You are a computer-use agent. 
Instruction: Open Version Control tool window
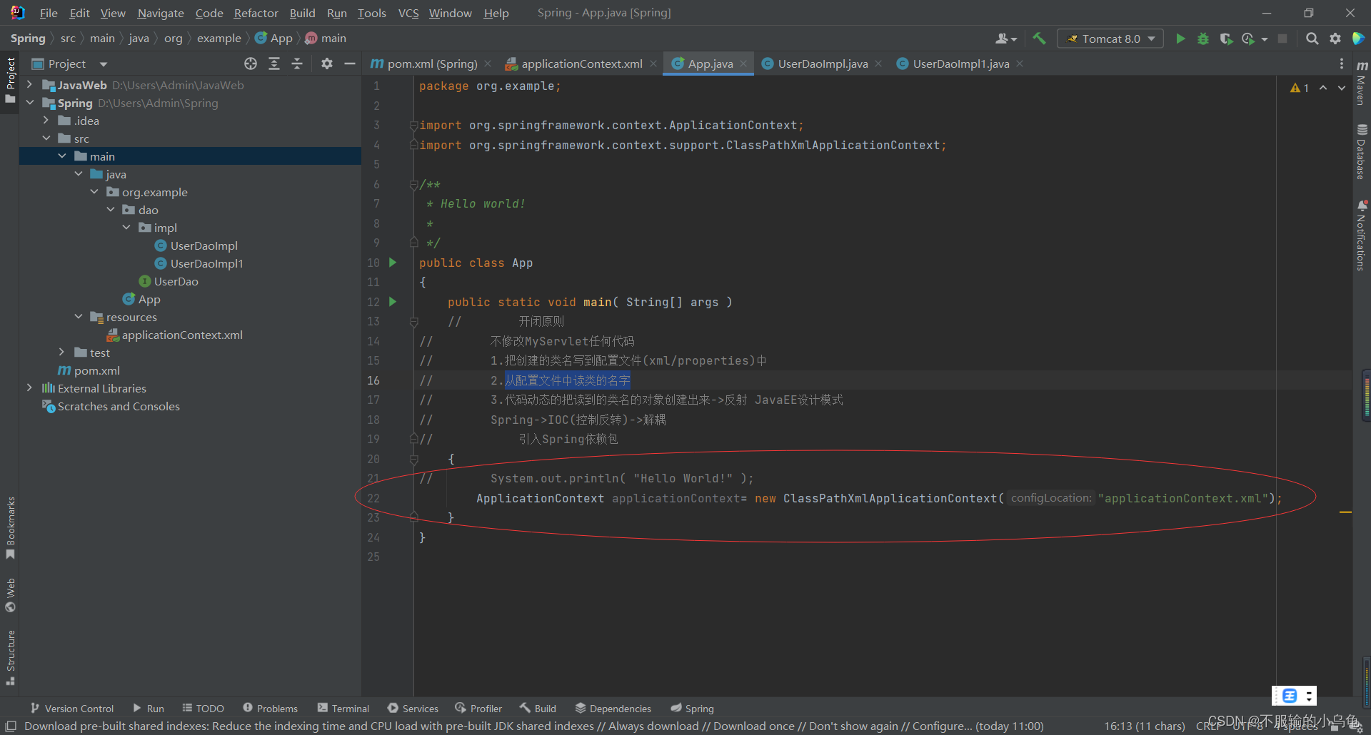(72, 709)
